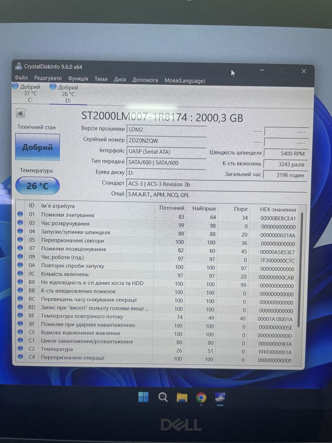Click the status dot for attribute 07
This screenshot has width=332, height=443.
(20, 248)
